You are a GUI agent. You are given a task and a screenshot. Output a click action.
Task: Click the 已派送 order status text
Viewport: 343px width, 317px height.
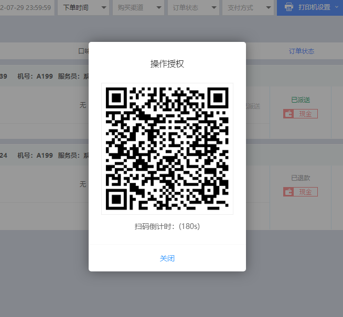pos(301,100)
